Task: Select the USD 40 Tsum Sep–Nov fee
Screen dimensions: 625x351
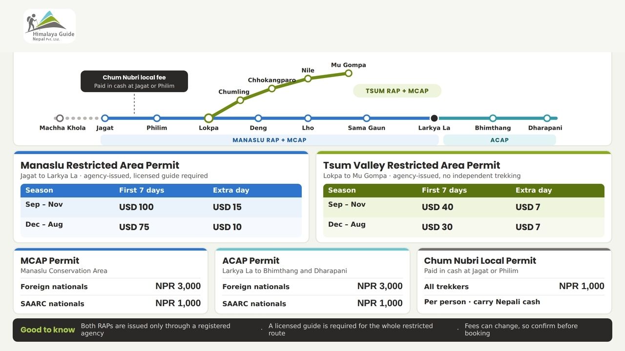Action: (x=437, y=207)
